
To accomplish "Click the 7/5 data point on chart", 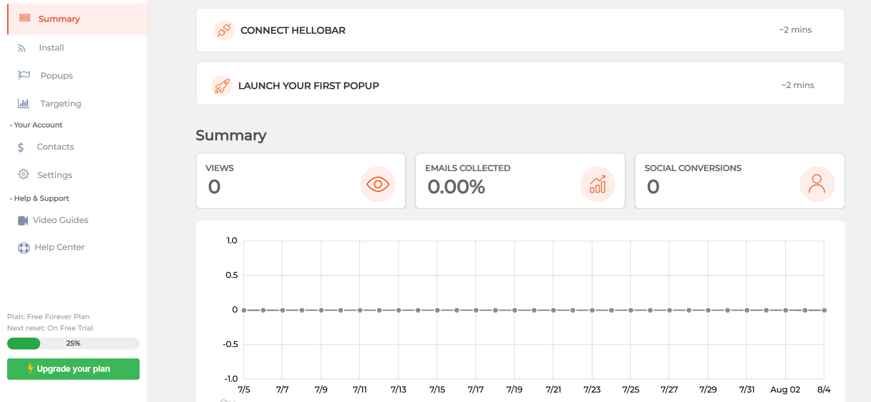I will 244,310.
